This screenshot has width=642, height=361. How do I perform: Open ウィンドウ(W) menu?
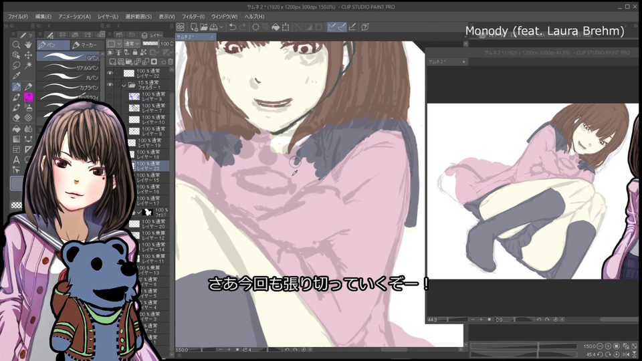tap(225, 17)
